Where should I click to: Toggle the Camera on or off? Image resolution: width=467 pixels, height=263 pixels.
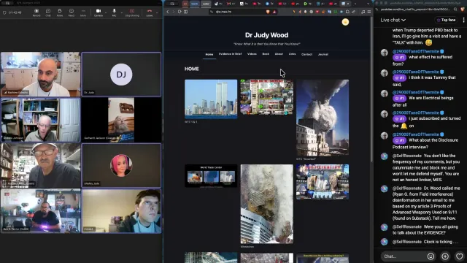click(99, 12)
